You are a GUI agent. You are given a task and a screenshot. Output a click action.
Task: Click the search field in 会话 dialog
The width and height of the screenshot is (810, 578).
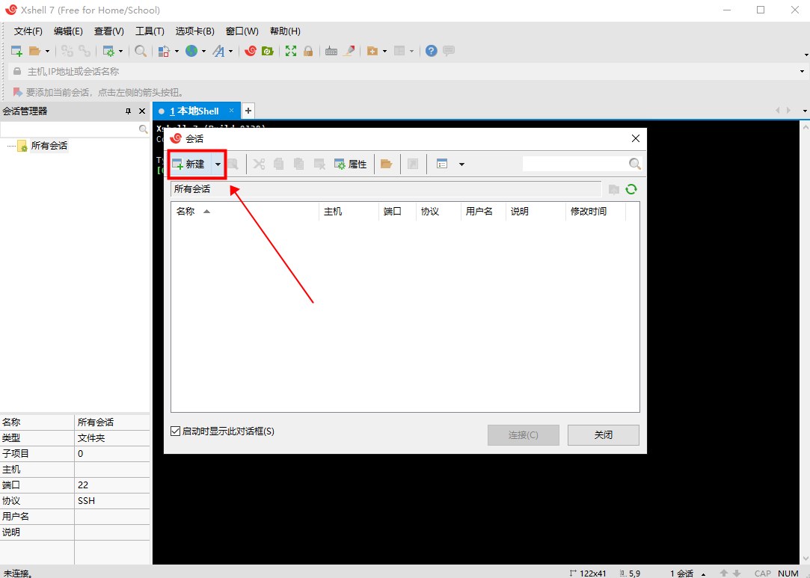(575, 164)
